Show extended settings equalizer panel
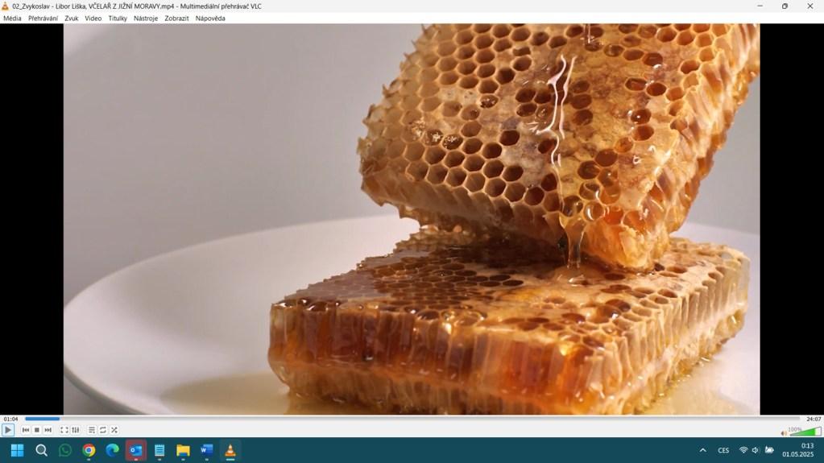The width and height of the screenshot is (824, 463). tap(76, 430)
